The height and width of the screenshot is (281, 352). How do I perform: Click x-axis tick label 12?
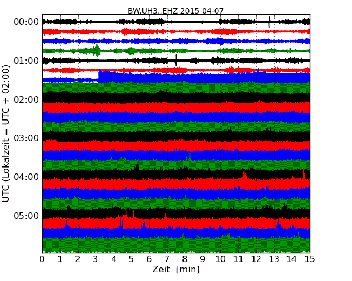tap(256, 259)
